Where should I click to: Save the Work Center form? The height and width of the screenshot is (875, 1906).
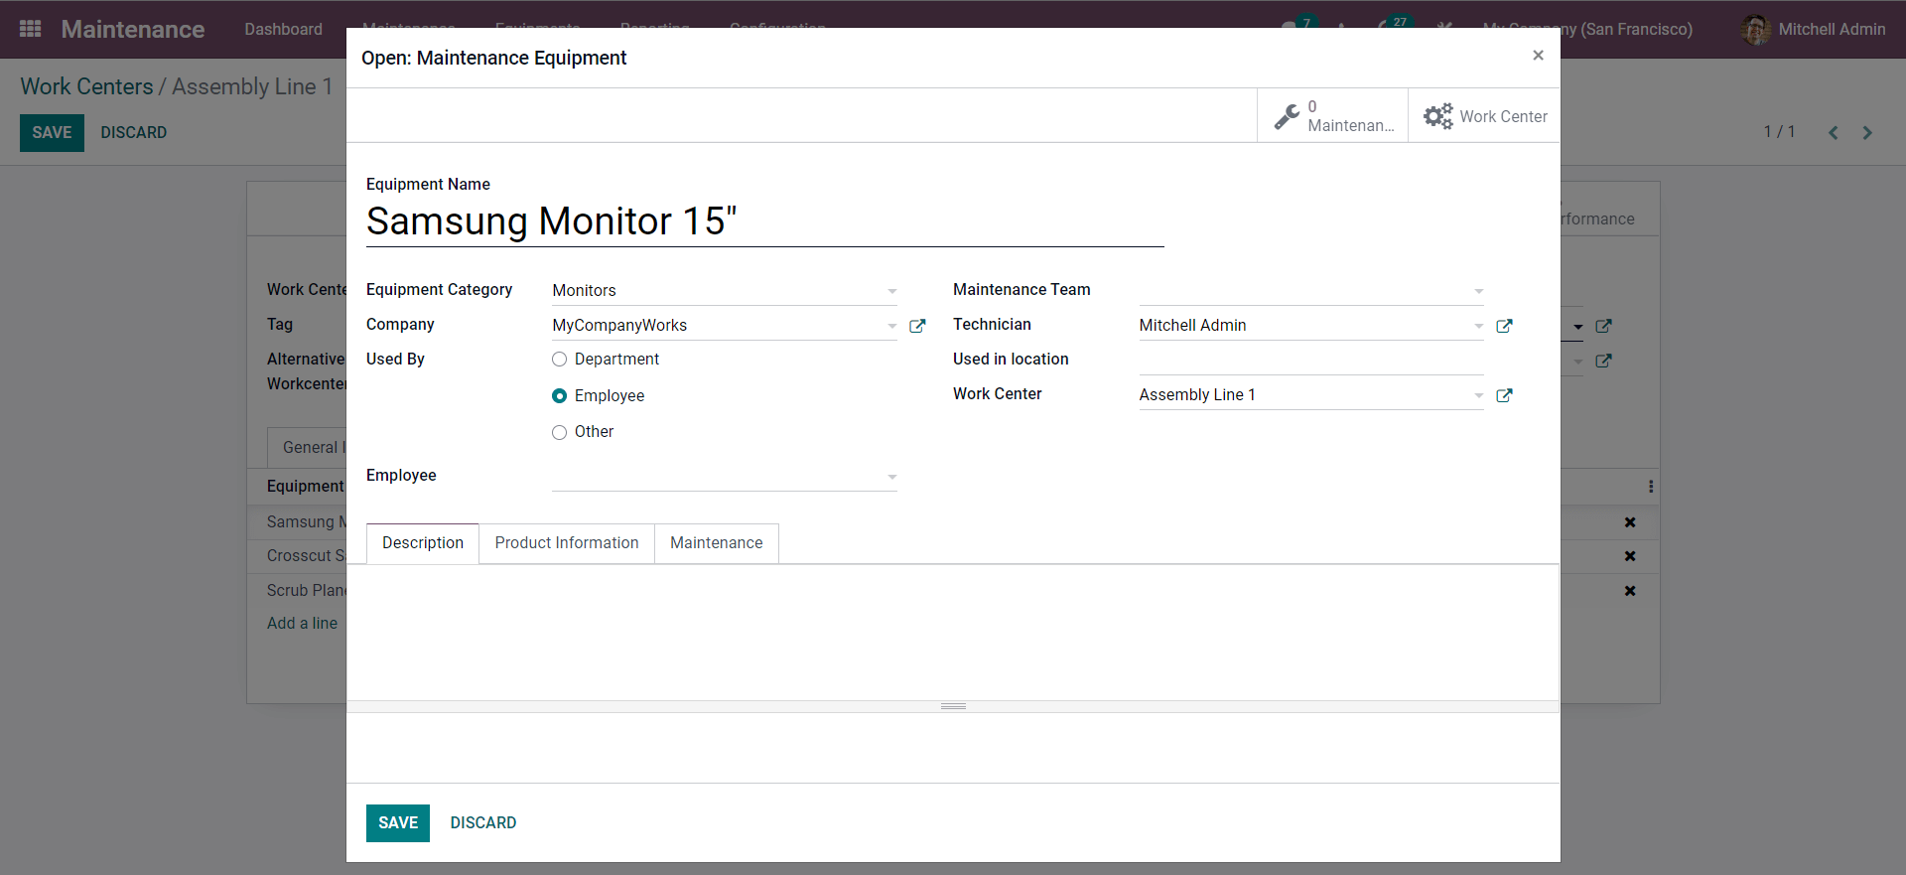[52, 133]
